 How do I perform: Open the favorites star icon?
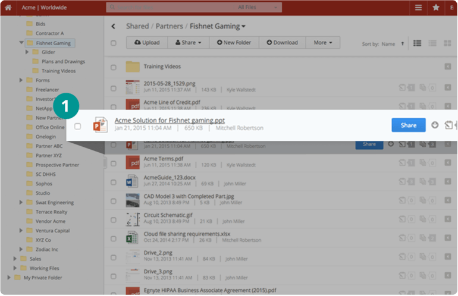click(x=436, y=7)
